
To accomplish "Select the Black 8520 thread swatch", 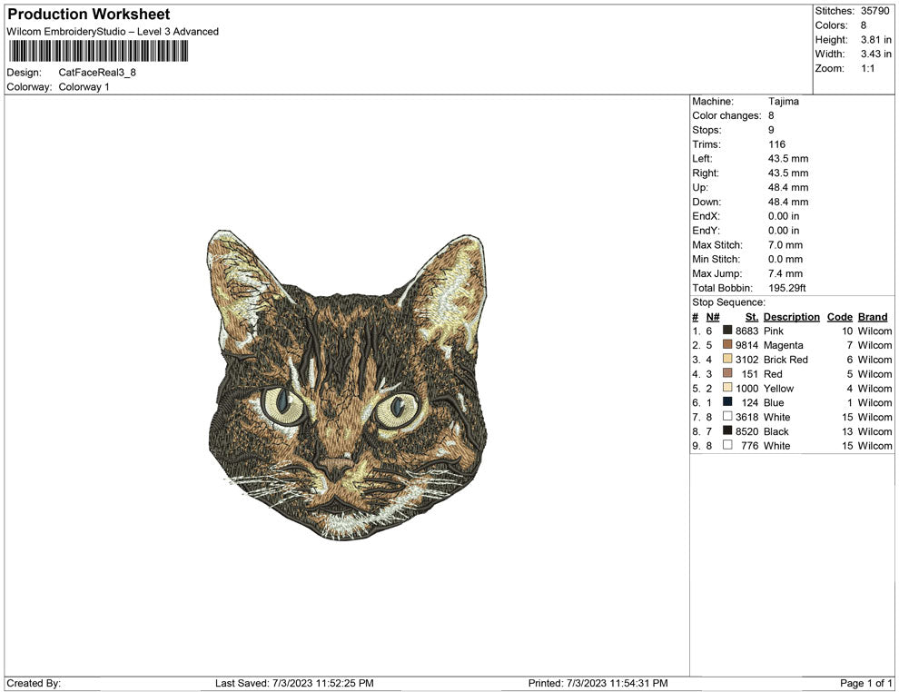I will [726, 431].
